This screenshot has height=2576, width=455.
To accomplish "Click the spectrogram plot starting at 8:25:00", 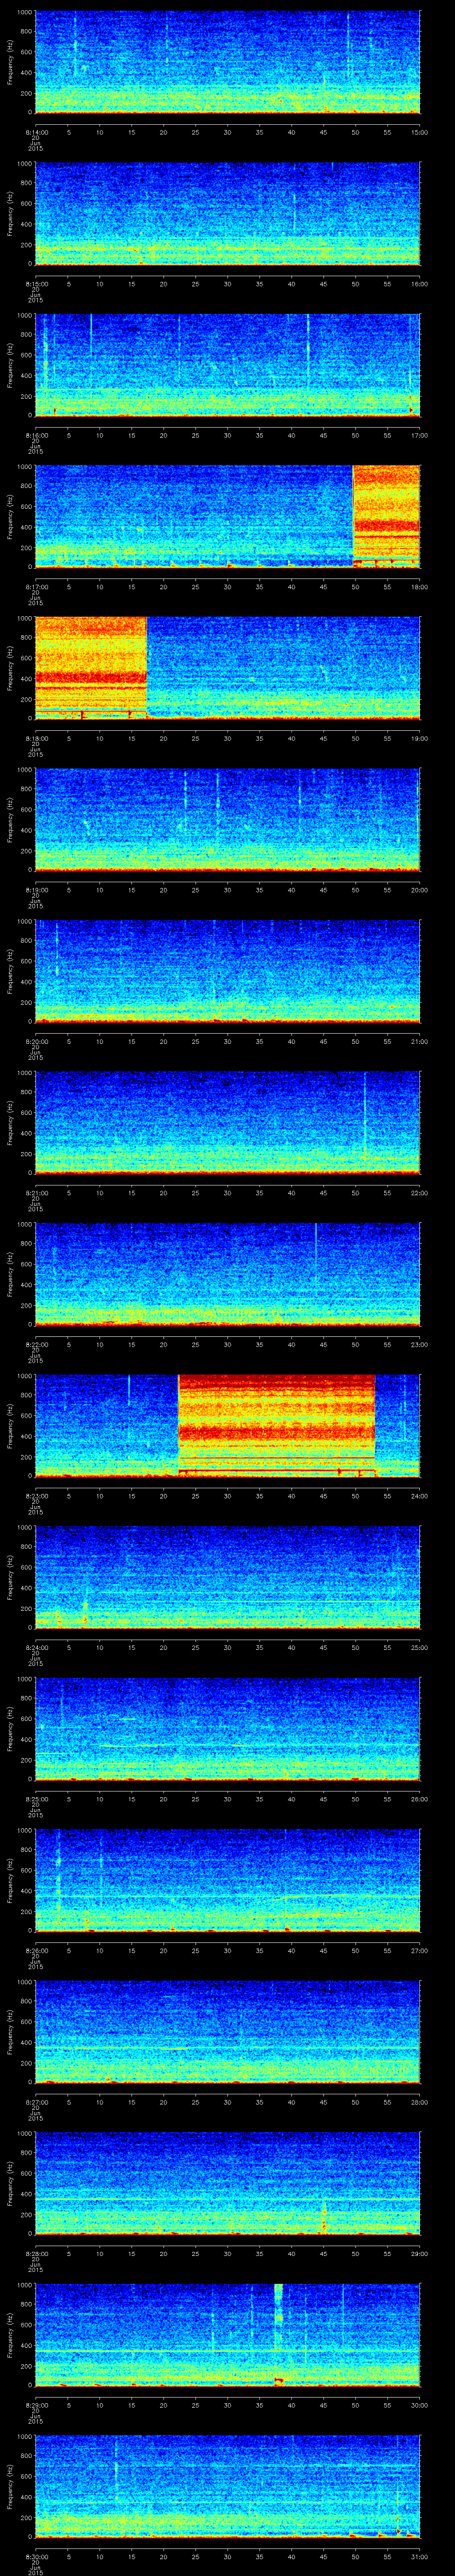I will (227, 1729).
